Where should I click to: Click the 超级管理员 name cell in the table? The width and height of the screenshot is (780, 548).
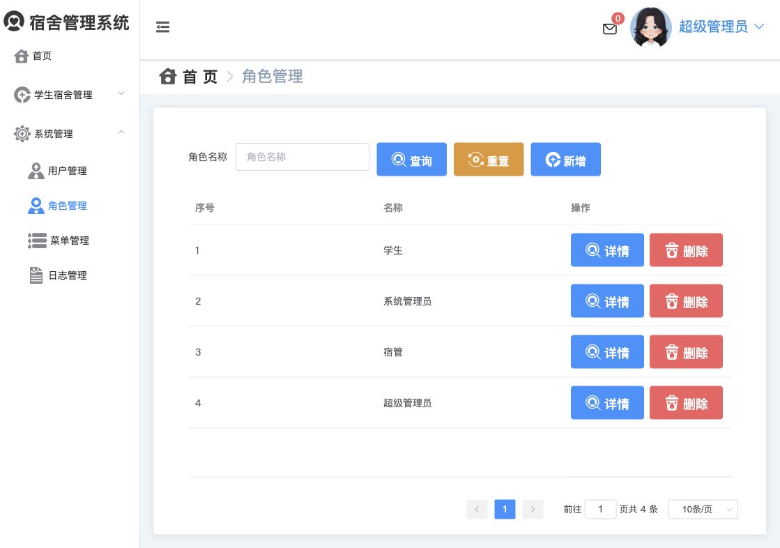coord(407,403)
